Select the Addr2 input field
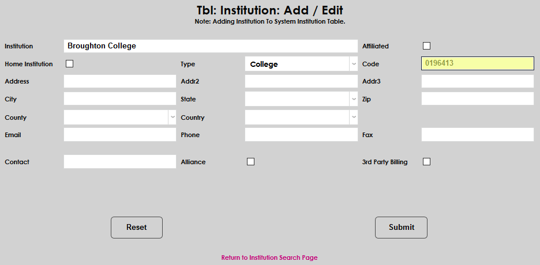 tap(301, 81)
